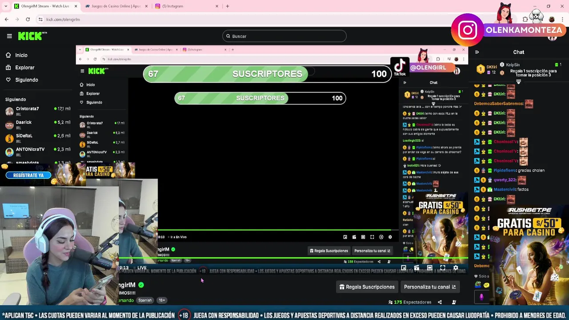
Task: Expand the chat leaderboard chevron
Action: (518, 82)
